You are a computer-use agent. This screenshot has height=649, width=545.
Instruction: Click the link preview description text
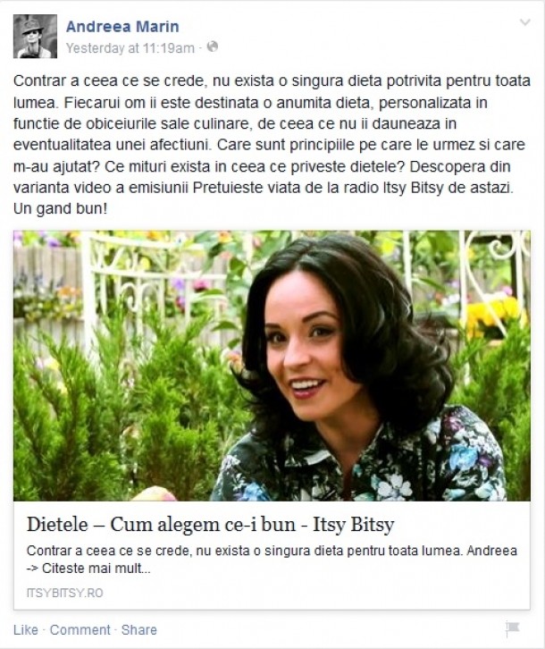pyautogui.click(x=272, y=560)
